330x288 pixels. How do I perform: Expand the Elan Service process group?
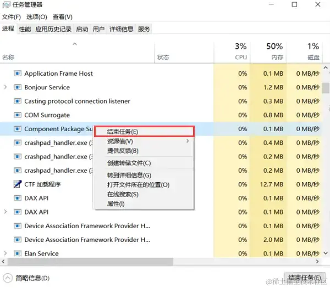[5, 253]
